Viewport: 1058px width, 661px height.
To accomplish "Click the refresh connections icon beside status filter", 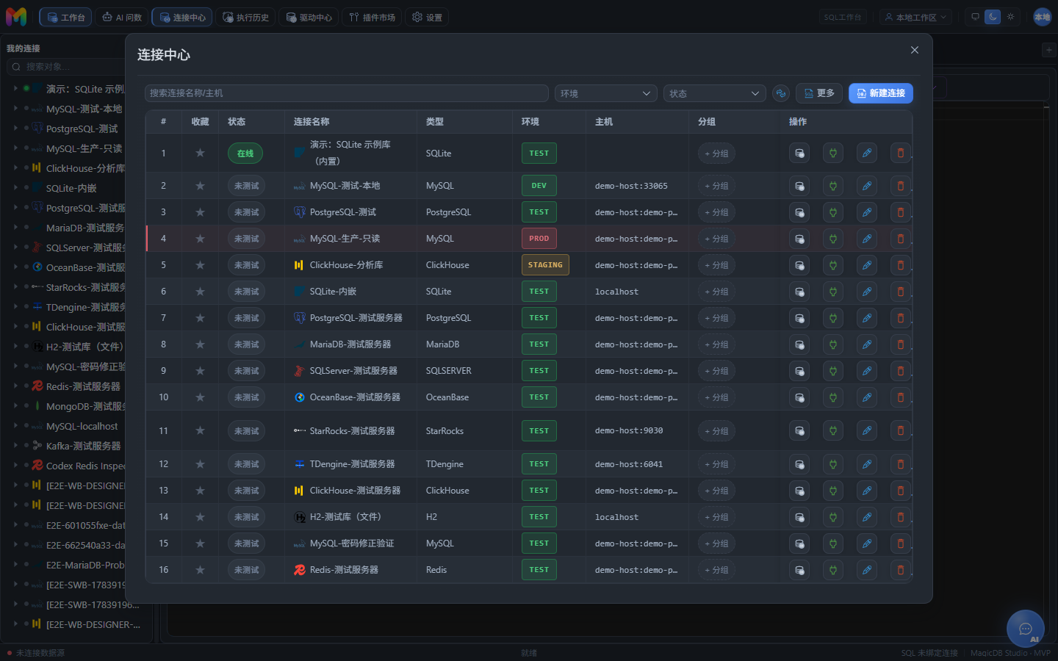I will pos(780,93).
